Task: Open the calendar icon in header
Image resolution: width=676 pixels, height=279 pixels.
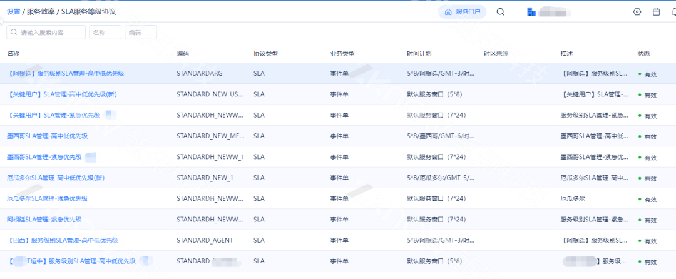Action: point(656,12)
